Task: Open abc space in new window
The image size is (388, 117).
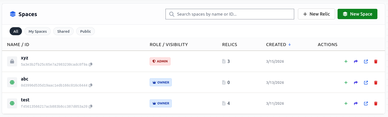Action: (x=366, y=83)
